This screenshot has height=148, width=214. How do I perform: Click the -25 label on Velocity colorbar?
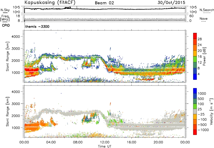pyautogui.click(x=201, y=114)
